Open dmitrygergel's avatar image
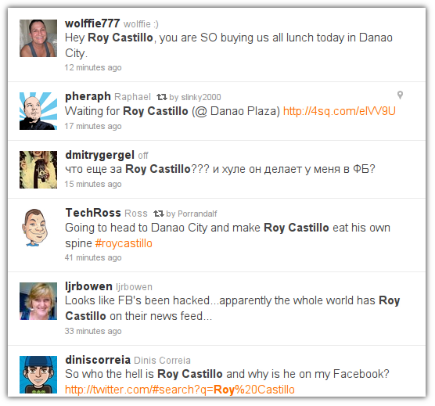Viewport: 435px width, 406px height. (x=38, y=170)
